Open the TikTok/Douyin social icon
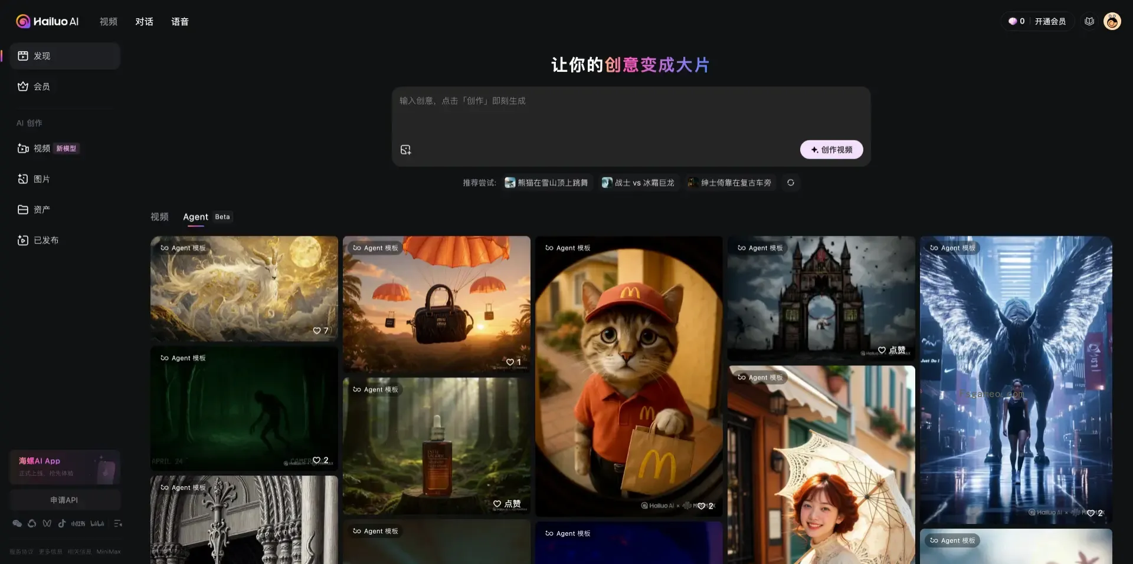 coord(61,523)
